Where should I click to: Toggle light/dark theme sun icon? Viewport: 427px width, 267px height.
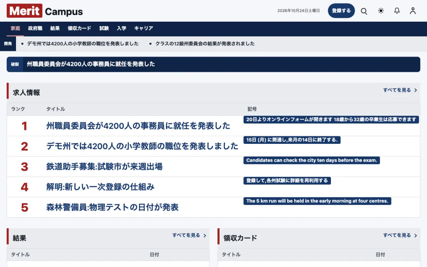[381, 11]
